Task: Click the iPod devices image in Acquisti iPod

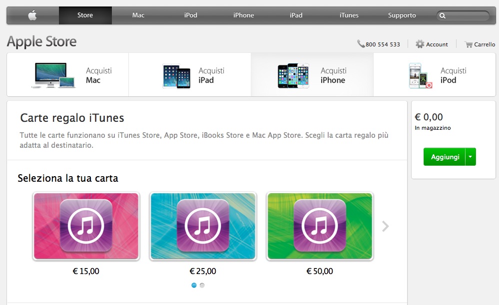Action: (x=421, y=76)
